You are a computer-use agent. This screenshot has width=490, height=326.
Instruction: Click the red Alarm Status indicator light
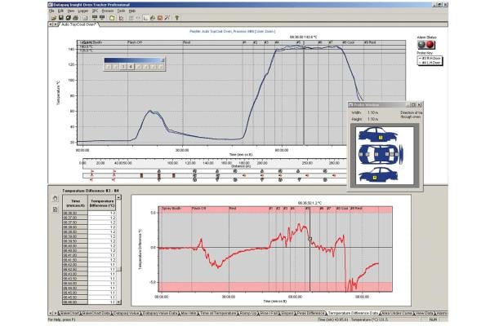coord(431,46)
